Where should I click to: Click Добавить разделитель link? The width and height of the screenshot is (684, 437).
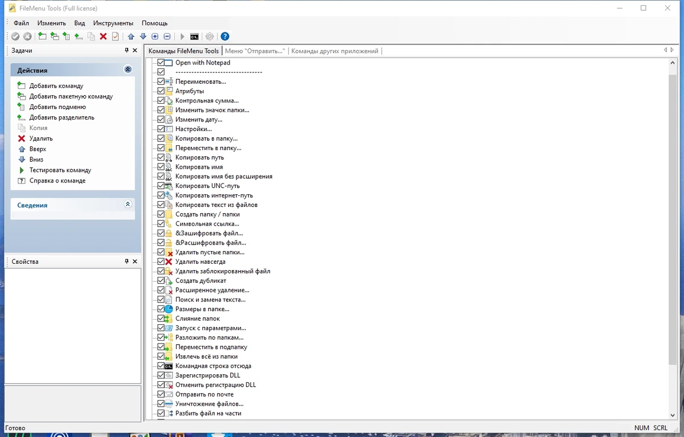(x=62, y=117)
